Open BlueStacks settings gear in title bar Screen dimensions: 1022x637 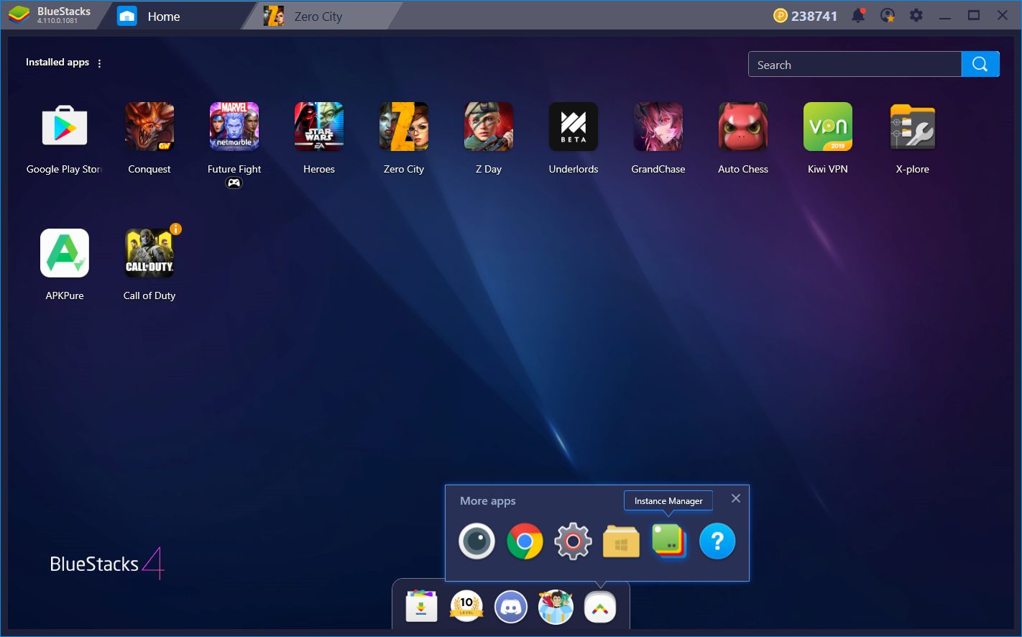point(916,15)
